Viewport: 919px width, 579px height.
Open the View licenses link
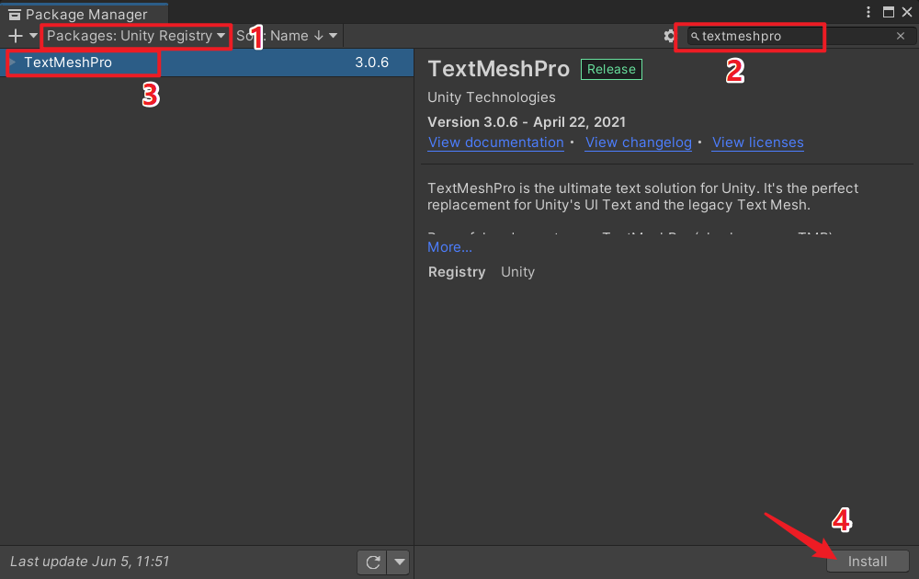(758, 142)
